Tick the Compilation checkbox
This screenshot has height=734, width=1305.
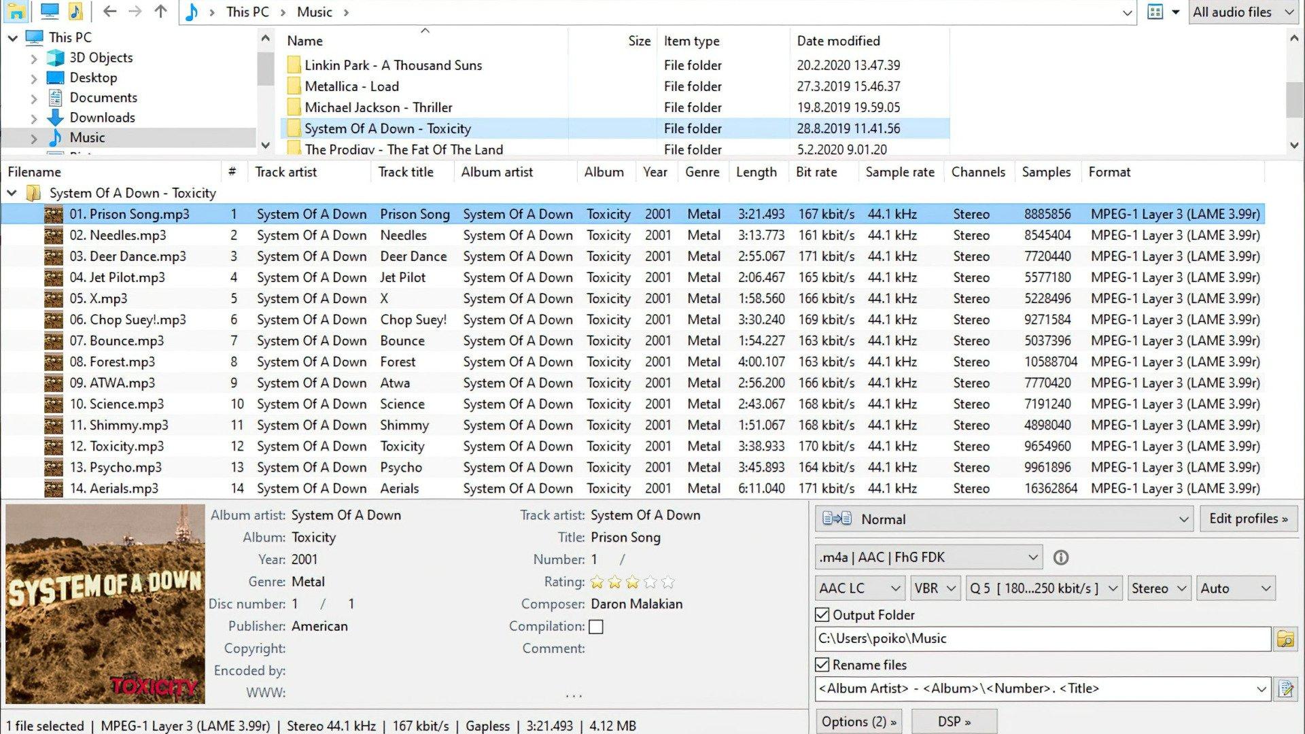(x=596, y=627)
